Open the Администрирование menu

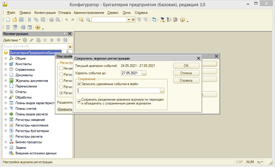pos(89,13)
